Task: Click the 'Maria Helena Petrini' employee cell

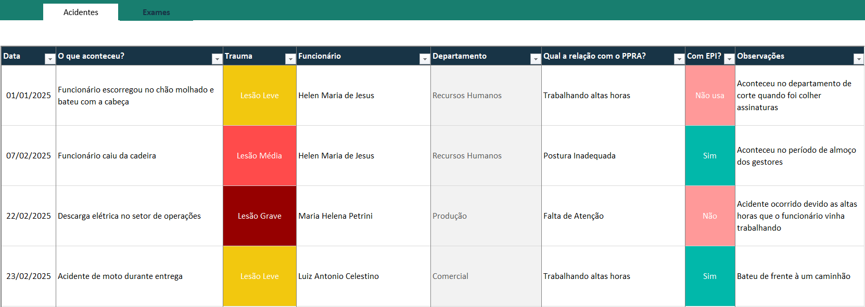Action: pyautogui.click(x=335, y=216)
